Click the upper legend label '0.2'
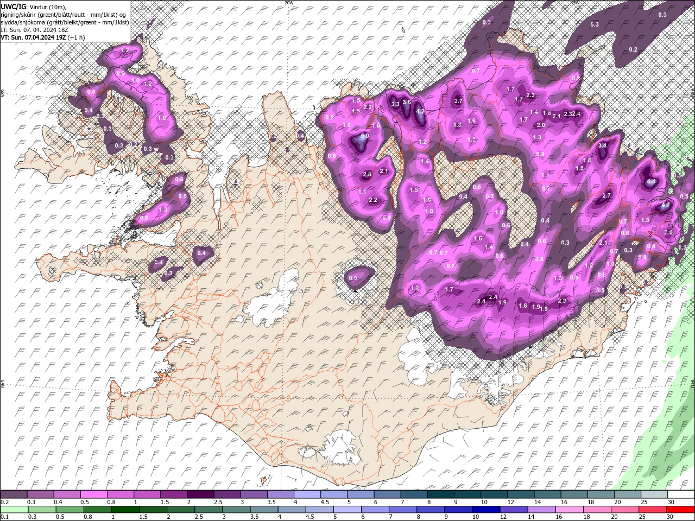This screenshot has width=695, height=521. coord(4,502)
